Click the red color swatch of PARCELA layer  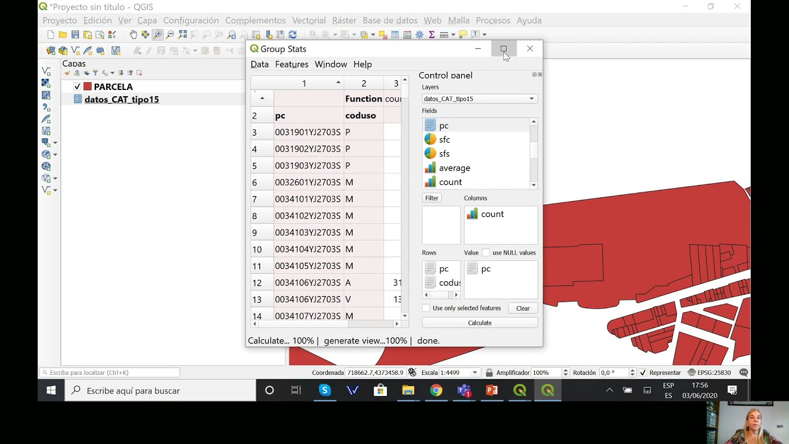88,87
